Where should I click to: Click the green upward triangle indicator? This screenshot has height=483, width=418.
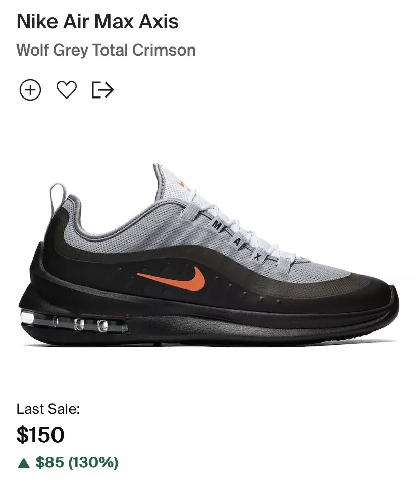coord(24,463)
